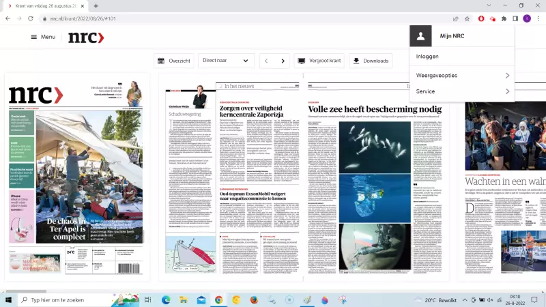Bookmark this page with the star icon
The image size is (546, 307).
pos(468,18)
